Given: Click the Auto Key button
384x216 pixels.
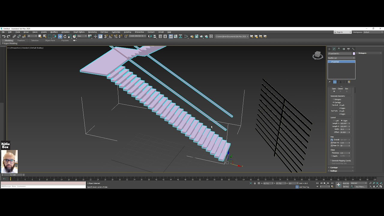Looking at the screenshot, I should click(x=346, y=183).
